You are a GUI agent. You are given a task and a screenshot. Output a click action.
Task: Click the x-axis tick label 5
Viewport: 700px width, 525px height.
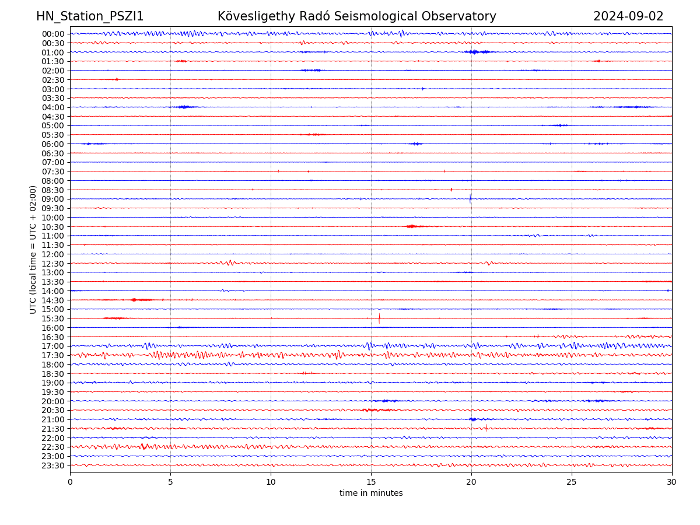pyautogui.click(x=170, y=482)
